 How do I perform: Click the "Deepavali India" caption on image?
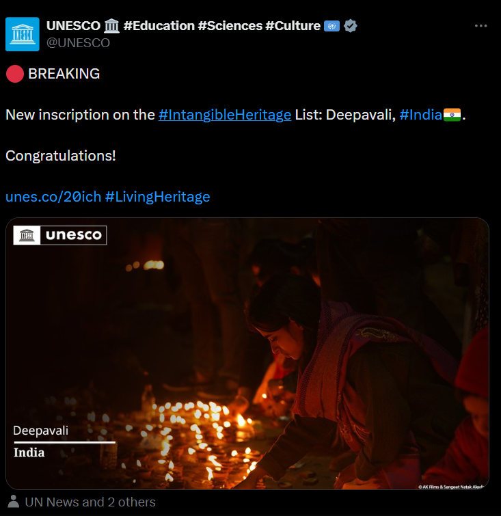point(41,442)
